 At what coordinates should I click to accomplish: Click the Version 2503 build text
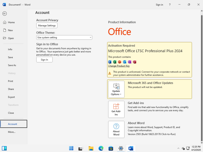[x=152, y=134]
